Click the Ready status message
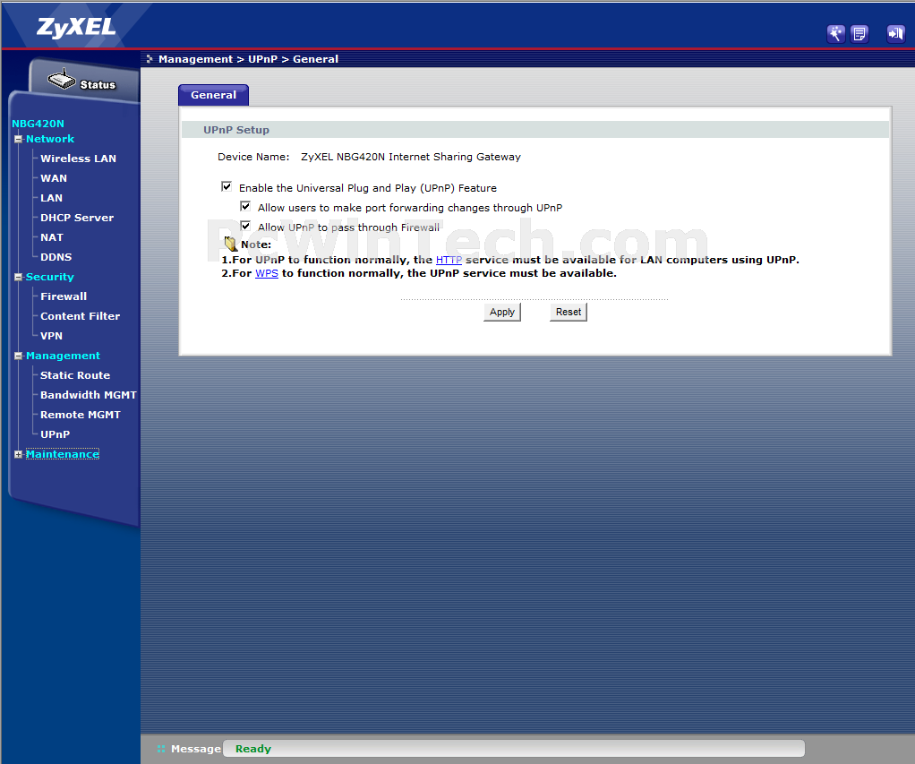Viewport: 915px width, 764px height. pyautogui.click(x=253, y=749)
